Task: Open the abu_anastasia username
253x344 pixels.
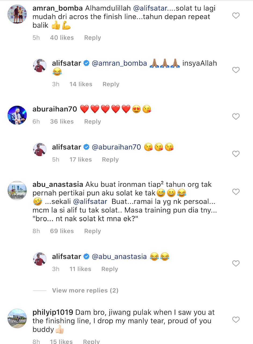Action: [x=57, y=185]
